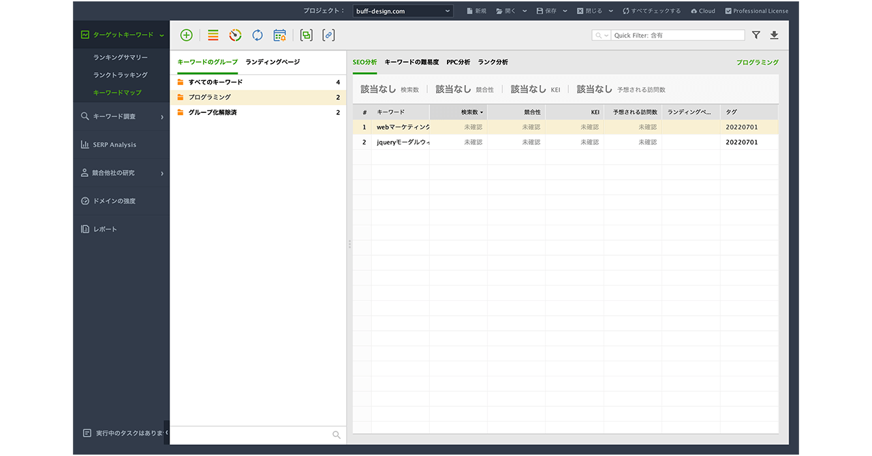Open the project dropdown buff-design.com

[403, 11]
